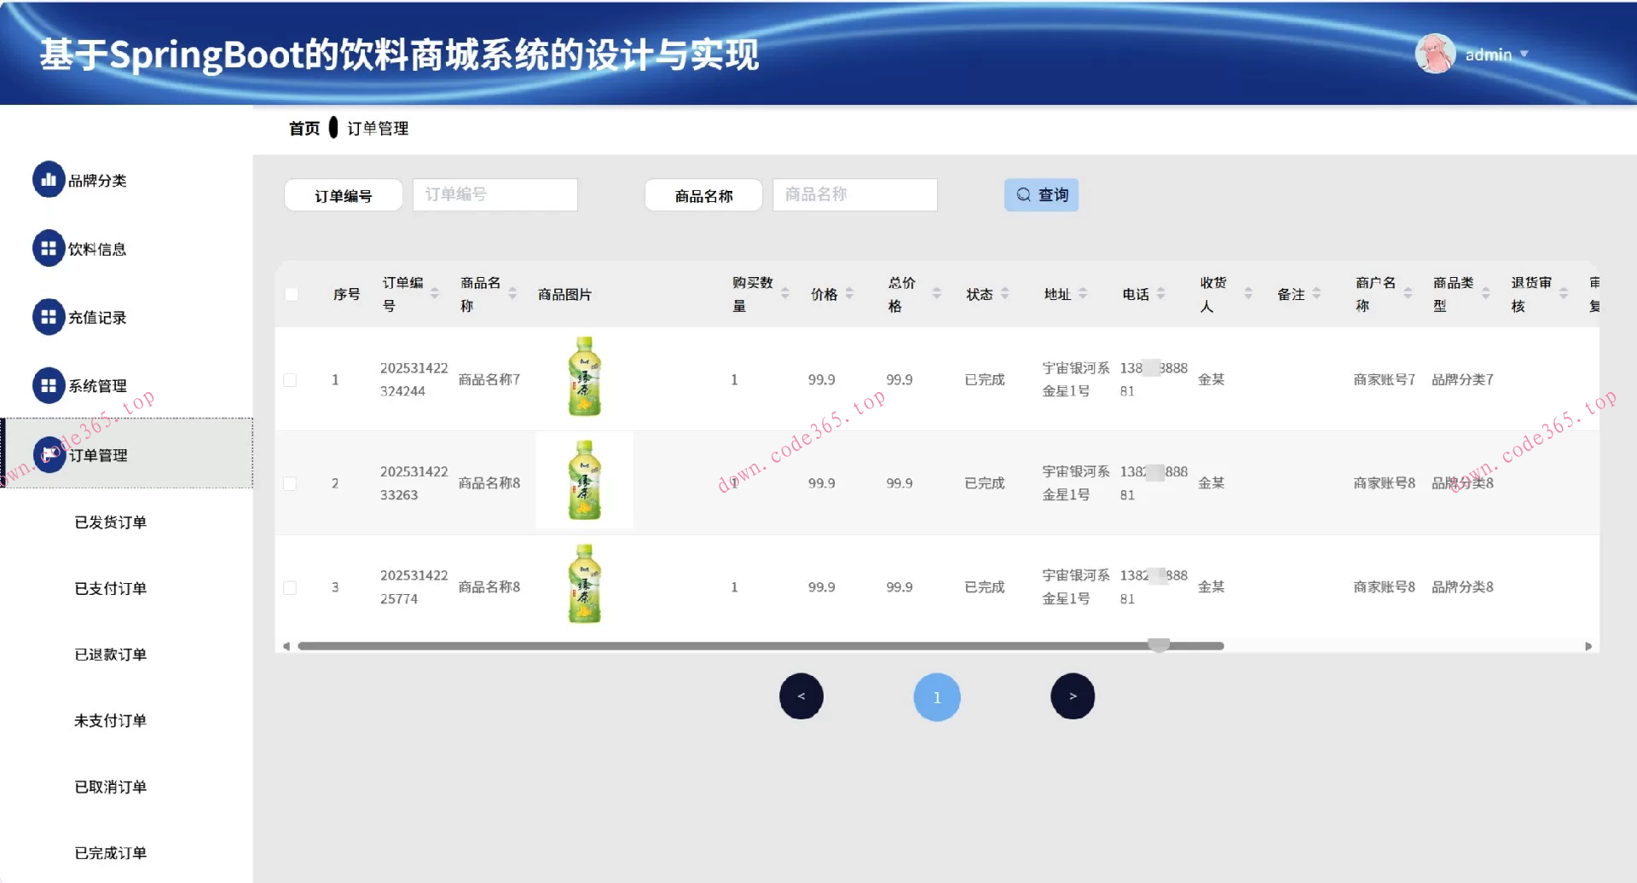Tick the checkbox for order row 1

click(291, 379)
